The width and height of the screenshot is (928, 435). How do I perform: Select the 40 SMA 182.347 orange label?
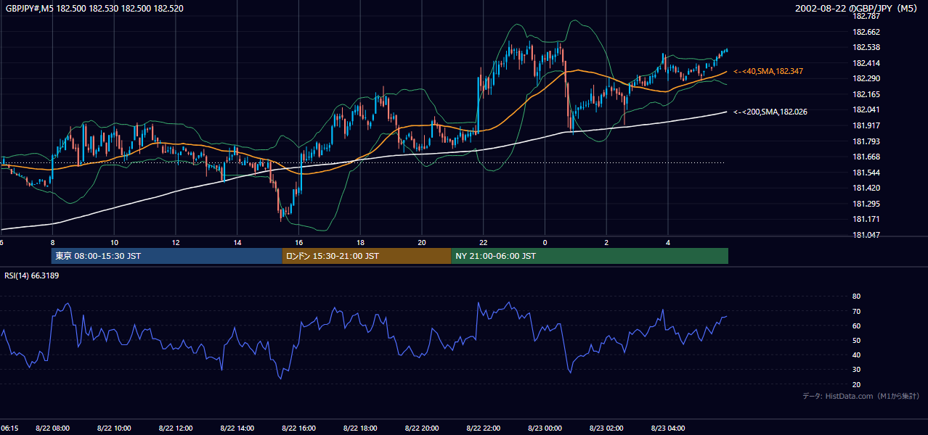(768, 71)
